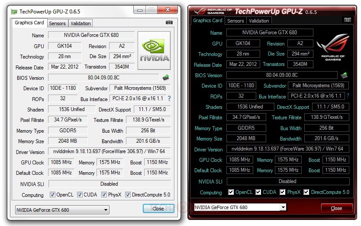The height and width of the screenshot is (226, 361).
Task: Click the Driver Version field in ROG window
Action: pos(287,149)
